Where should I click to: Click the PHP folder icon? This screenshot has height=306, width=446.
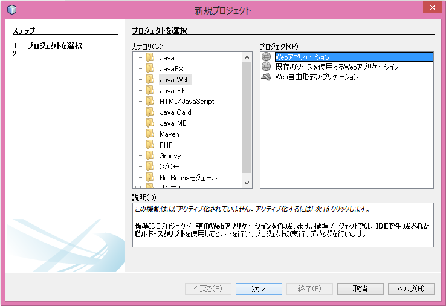pyautogui.click(x=150, y=145)
